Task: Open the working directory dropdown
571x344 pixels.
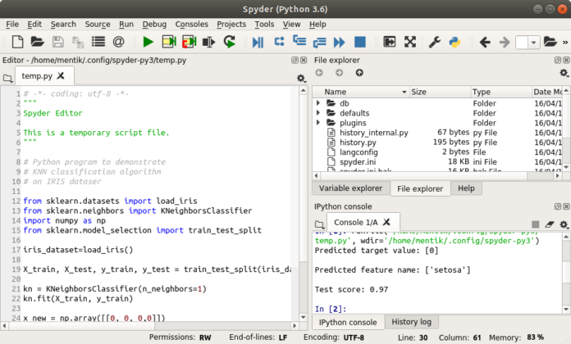Action: tap(534, 42)
